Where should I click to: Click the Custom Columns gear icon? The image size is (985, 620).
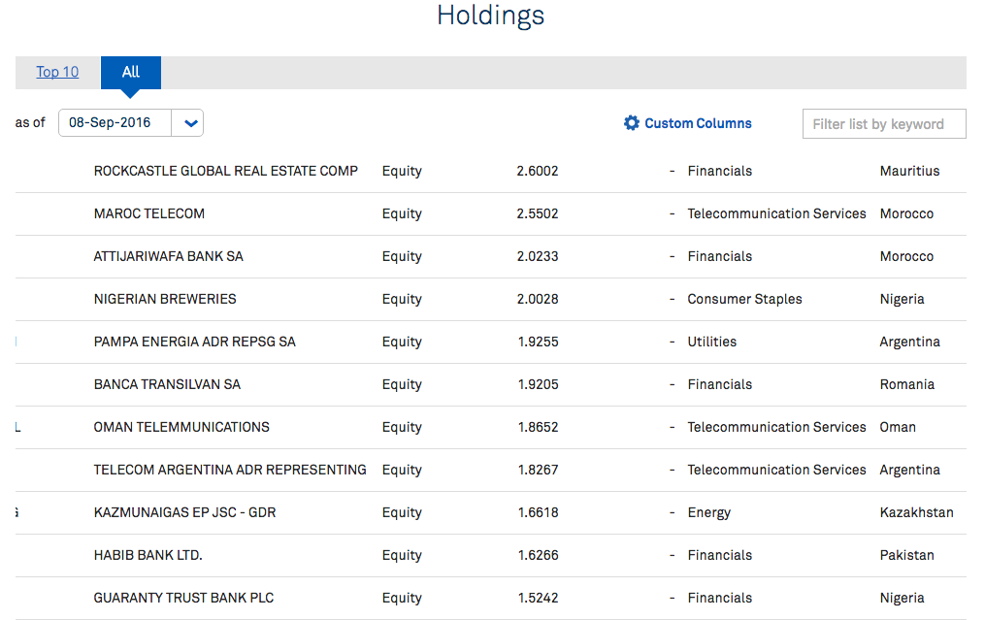click(x=632, y=123)
